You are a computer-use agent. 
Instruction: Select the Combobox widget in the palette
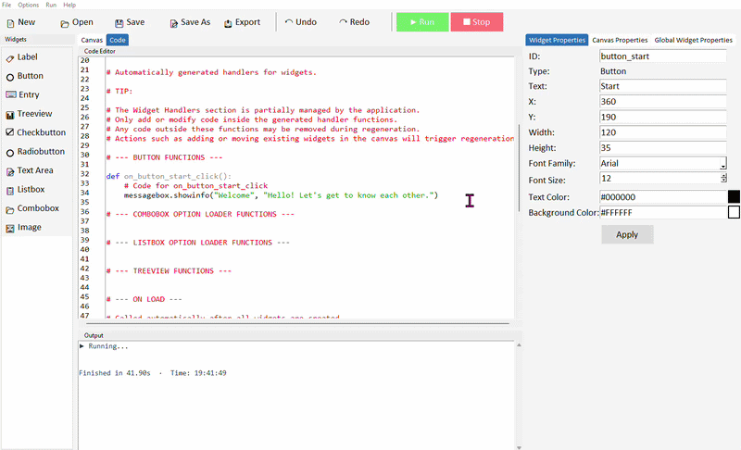10,208
